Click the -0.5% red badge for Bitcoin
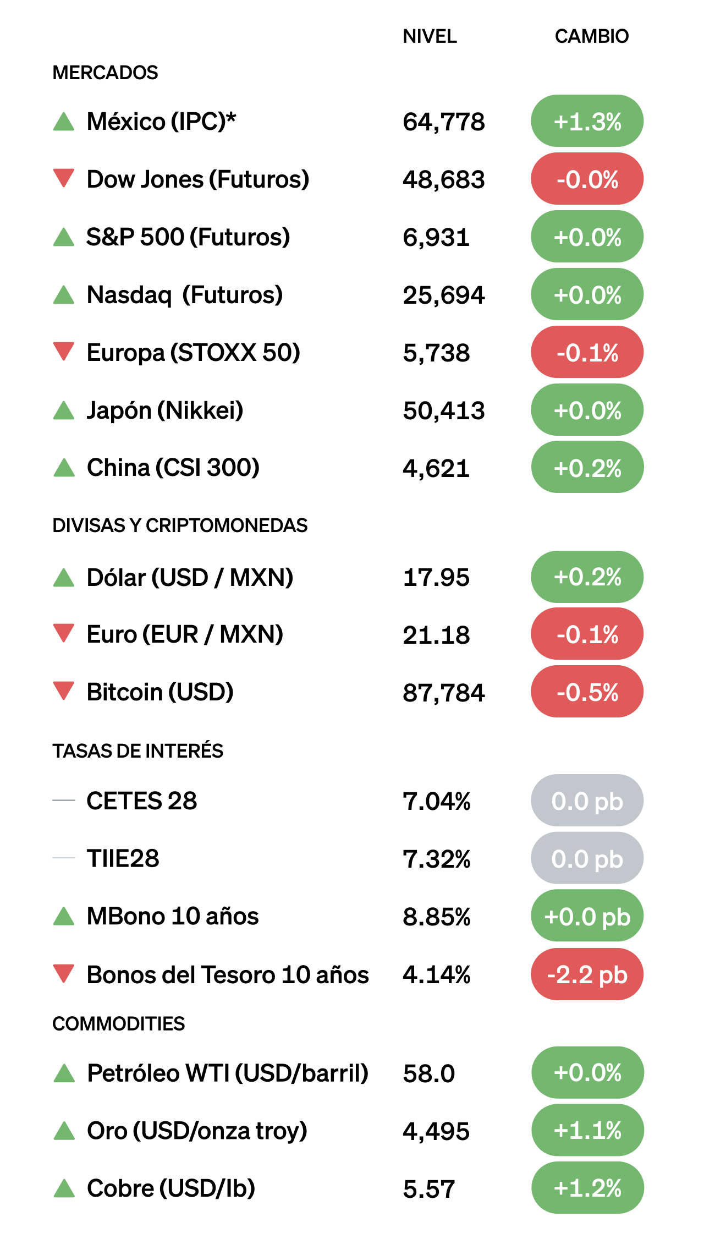This screenshot has width=704, height=1255. tap(587, 692)
